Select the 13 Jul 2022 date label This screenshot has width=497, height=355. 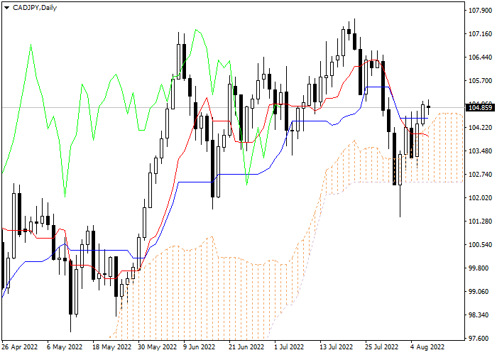tap(337, 347)
